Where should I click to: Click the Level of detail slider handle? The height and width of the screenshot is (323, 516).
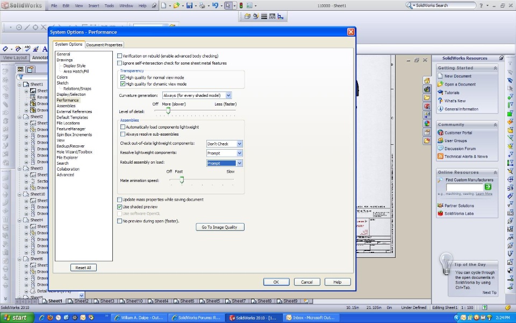pos(168,111)
